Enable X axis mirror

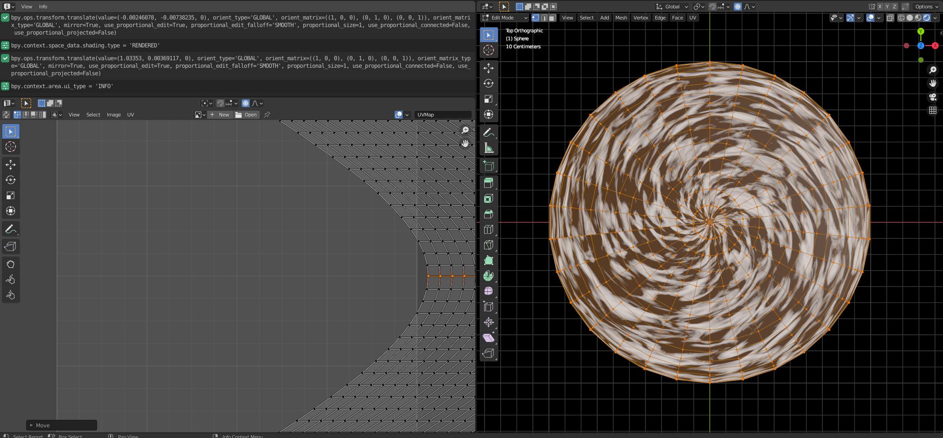(x=880, y=7)
